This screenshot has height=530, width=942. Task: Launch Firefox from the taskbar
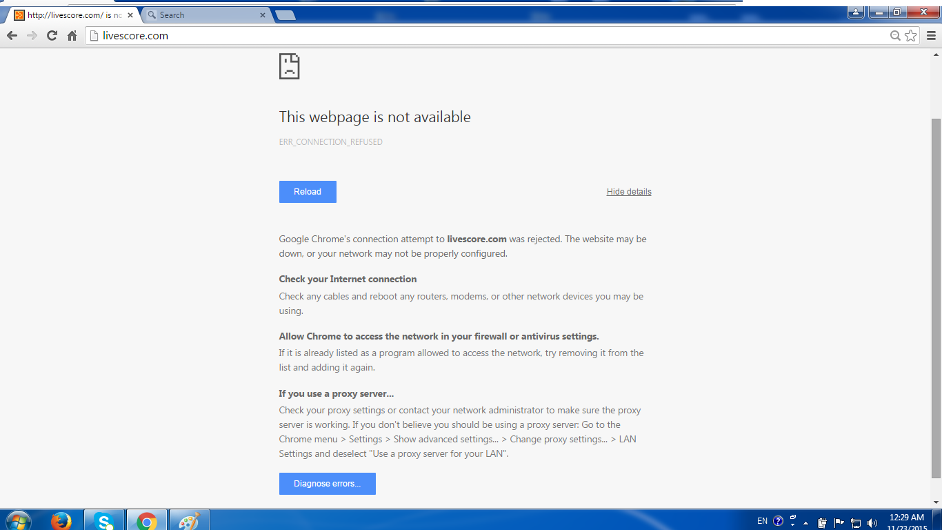(x=61, y=520)
